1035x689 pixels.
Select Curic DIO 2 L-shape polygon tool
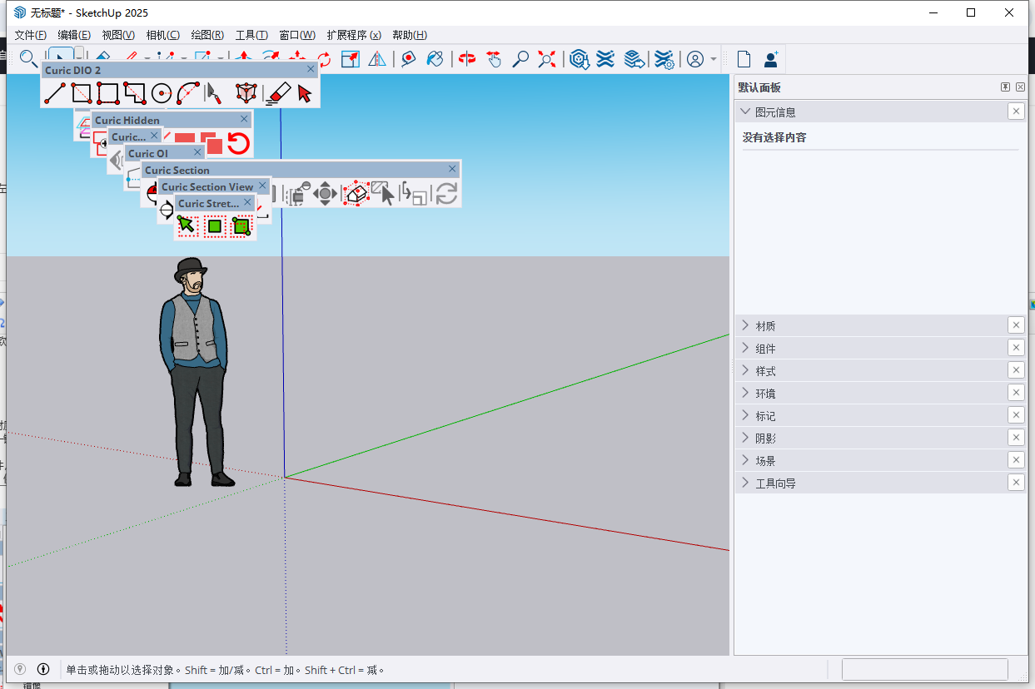click(x=134, y=92)
